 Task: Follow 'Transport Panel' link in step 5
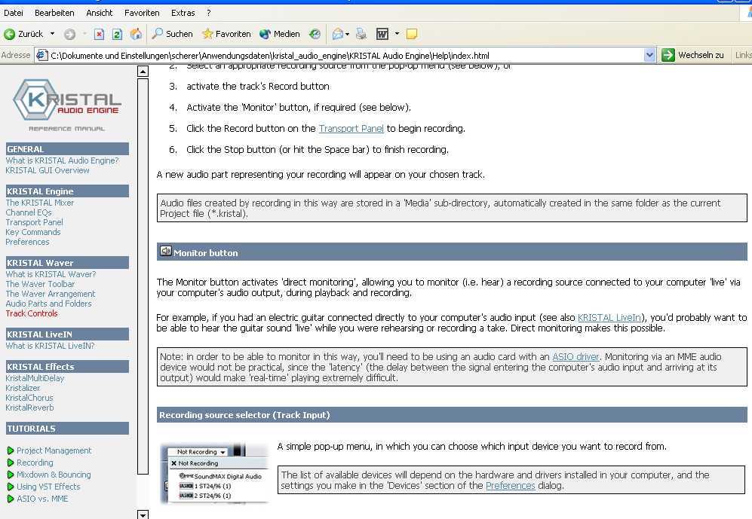point(351,128)
